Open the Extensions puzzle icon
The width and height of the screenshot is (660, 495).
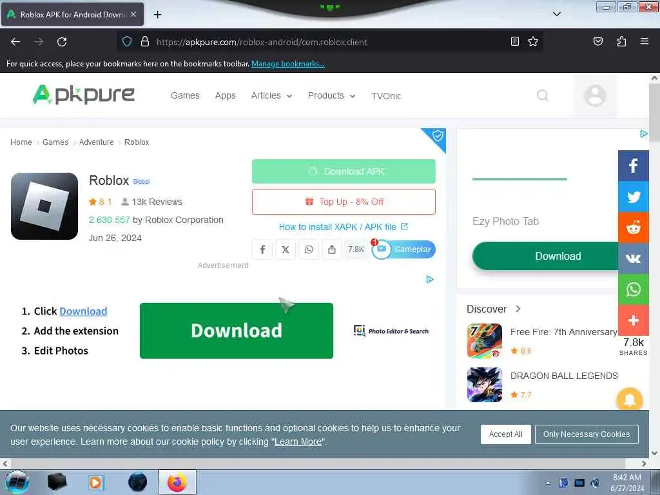click(x=621, y=41)
